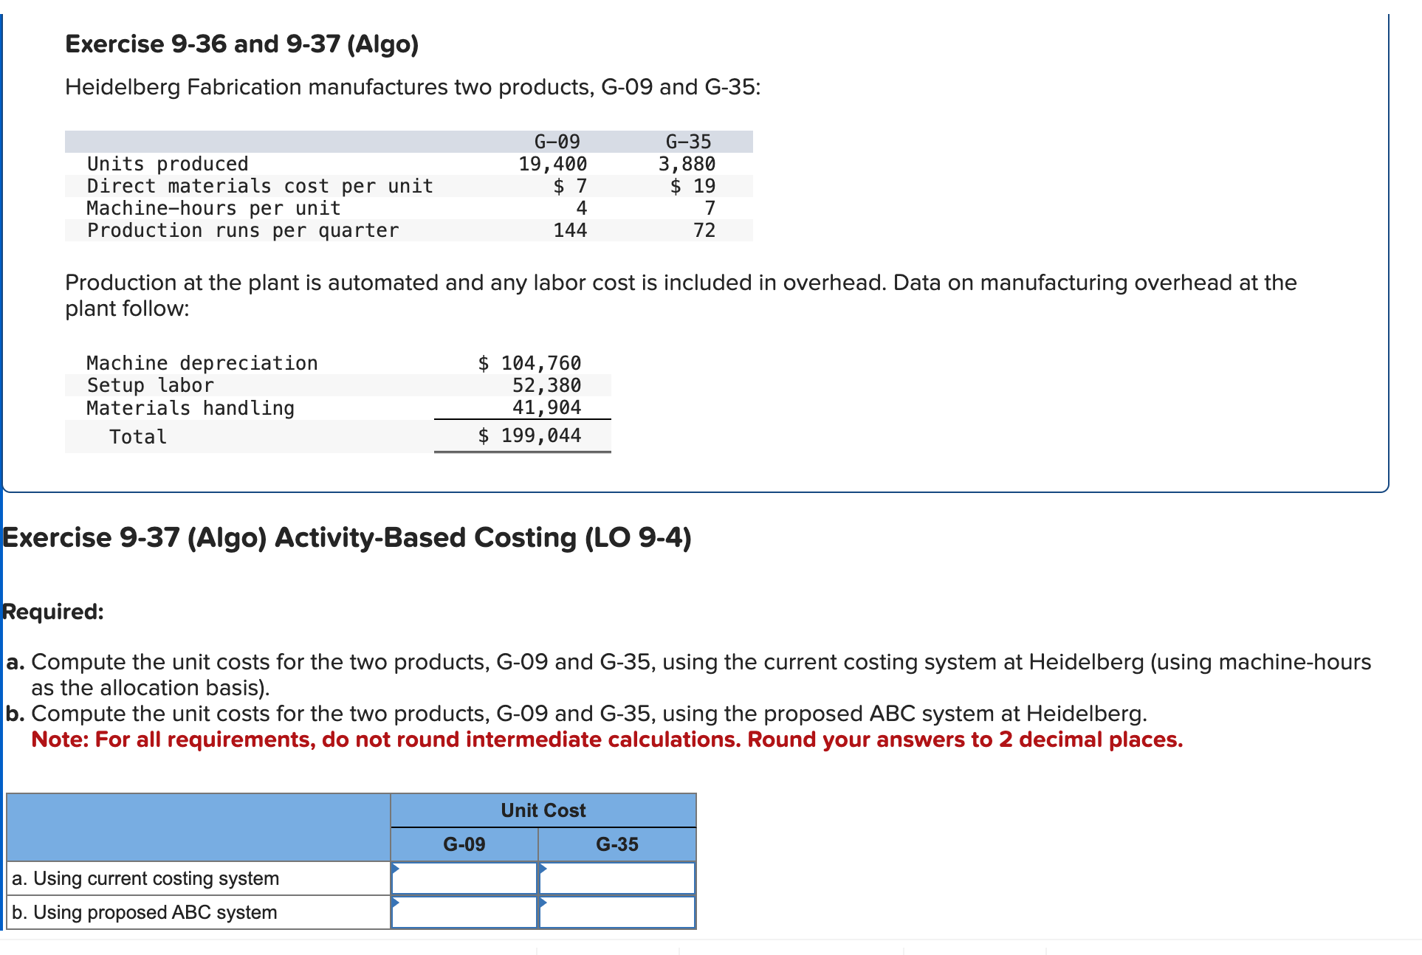This screenshot has width=1422, height=955.
Task: Select the row labeled Using proposed ABC system
Action: coord(144,911)
